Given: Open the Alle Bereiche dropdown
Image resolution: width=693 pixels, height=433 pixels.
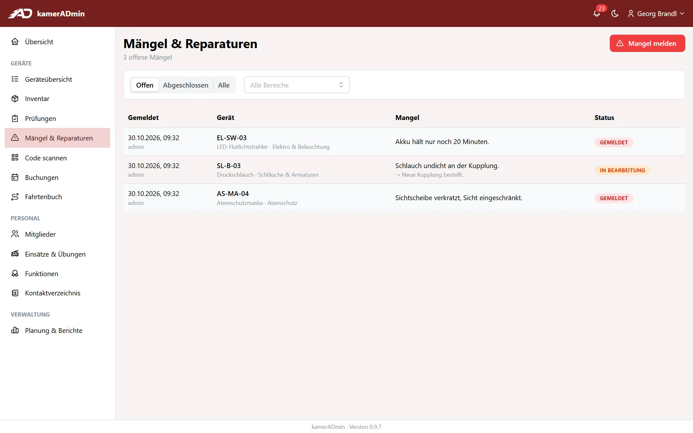Looking at the screenshot, I should click(297, 85).
